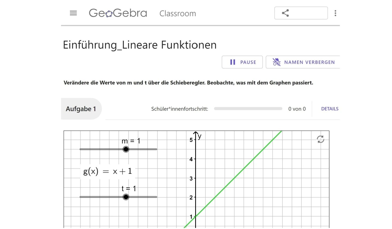Click the Classroom header label

pos(177,13)
